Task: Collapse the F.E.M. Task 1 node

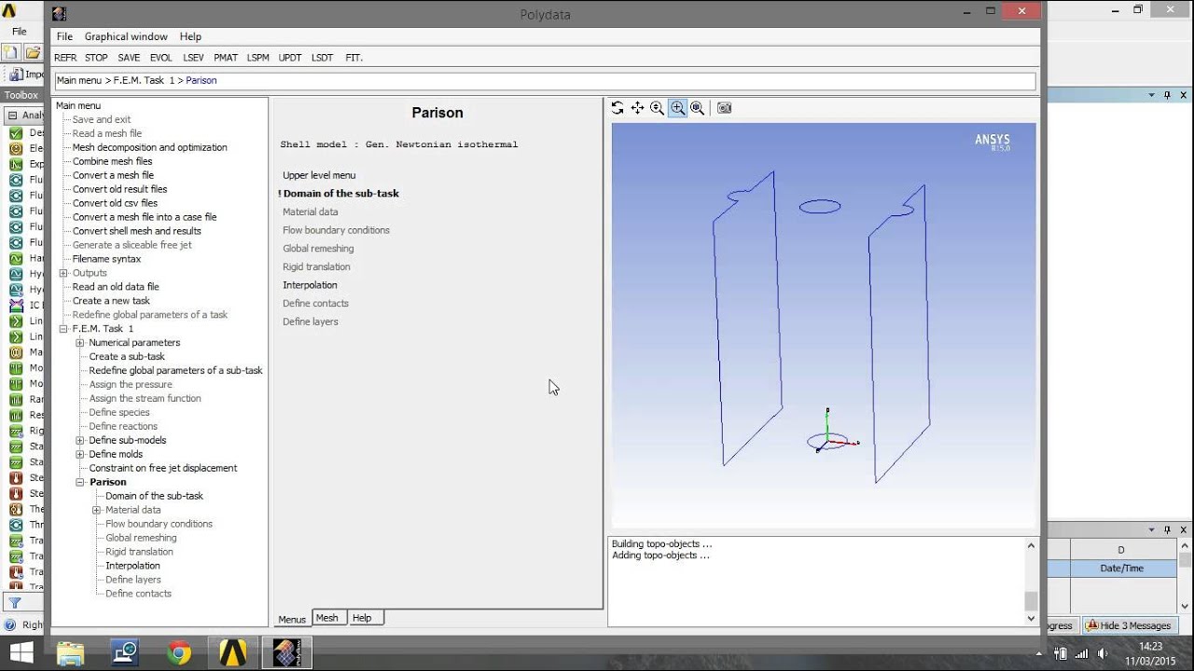Action: [63, 329]
